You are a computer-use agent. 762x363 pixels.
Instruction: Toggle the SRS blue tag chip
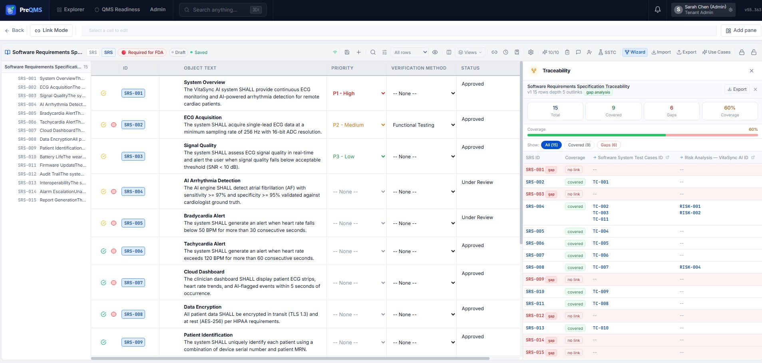point(108,52)
